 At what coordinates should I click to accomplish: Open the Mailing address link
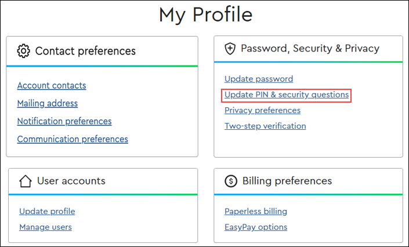48,104
